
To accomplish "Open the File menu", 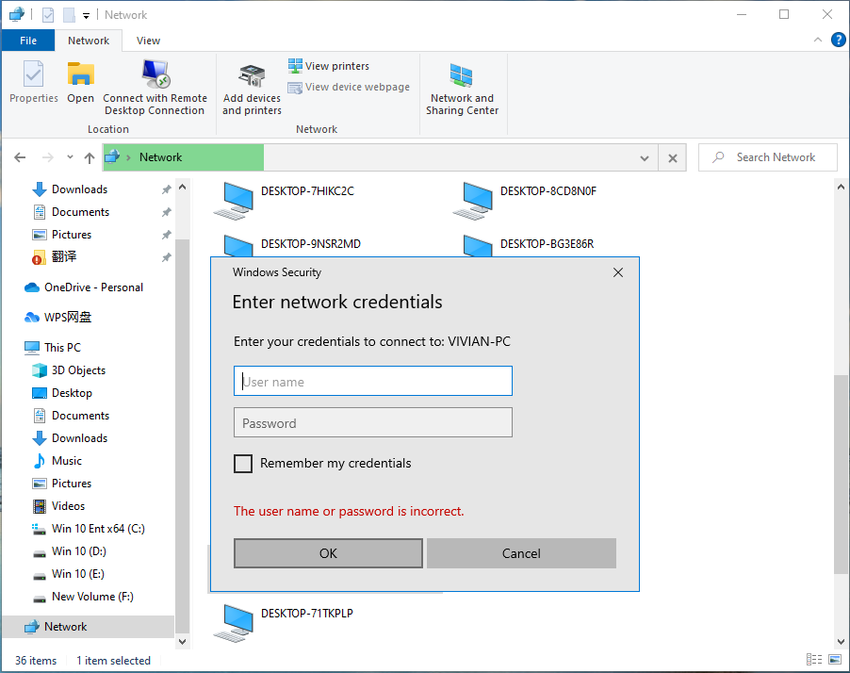I will pyautogui.click(x=28, y=41).
